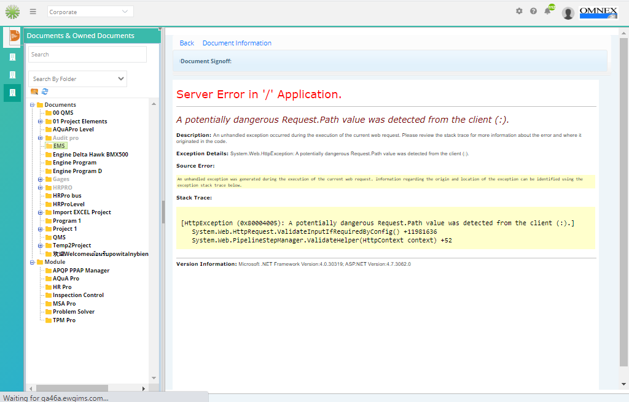This screenshot has height=402, width=629.
Task: Click the splitter handle between tree and content
Action: point(163,212)
